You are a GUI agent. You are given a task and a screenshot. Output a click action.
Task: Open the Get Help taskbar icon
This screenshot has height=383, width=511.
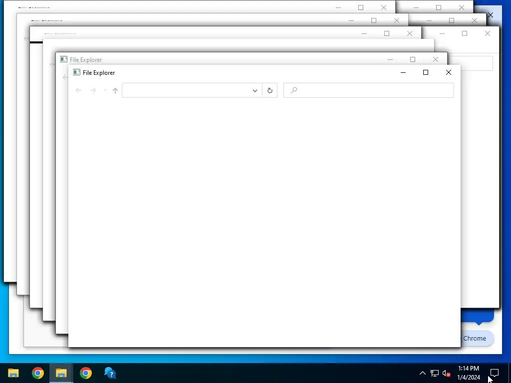pos(110,373)
